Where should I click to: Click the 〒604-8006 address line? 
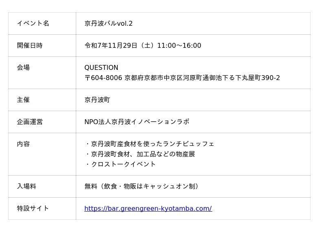tap(182, 78)
